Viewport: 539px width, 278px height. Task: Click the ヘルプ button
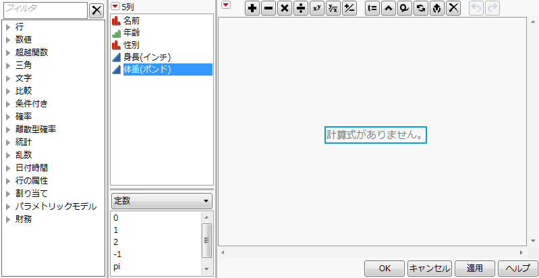click(519, 268)
